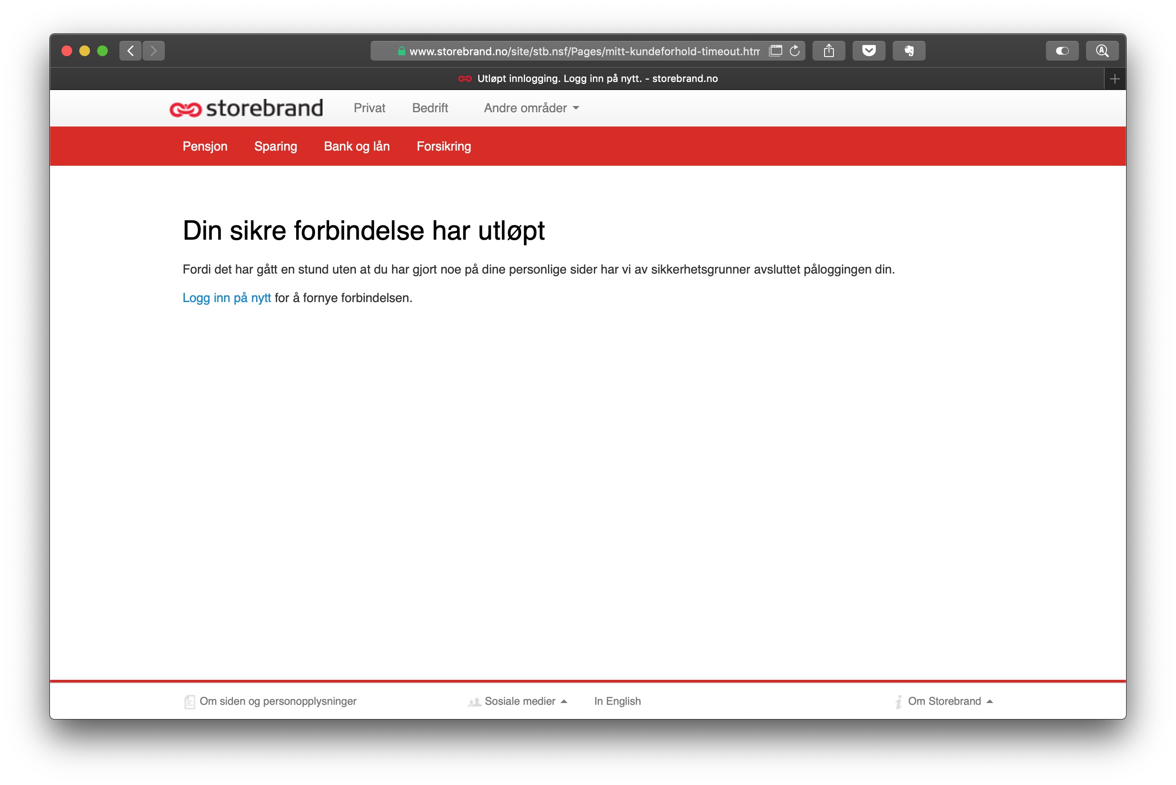Go back using the Safari back arrow
This screenshot has height=785, width=1176.
[x=131, y=50]
